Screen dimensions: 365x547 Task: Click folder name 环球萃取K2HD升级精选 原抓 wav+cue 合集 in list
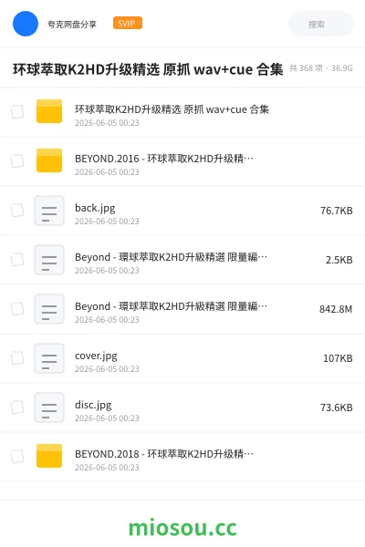pos(172,109)
